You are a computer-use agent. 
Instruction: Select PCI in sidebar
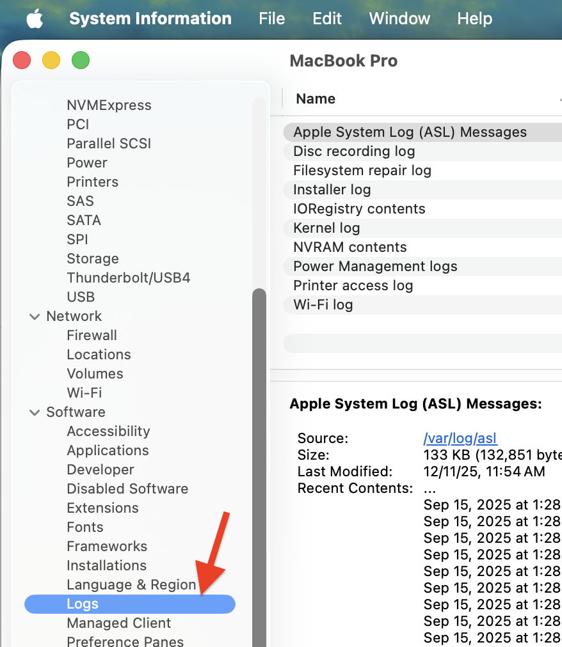[x=77, y=124]
